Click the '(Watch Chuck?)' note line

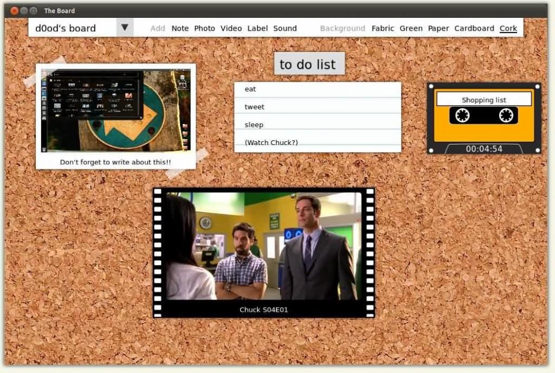[x=271, y=142]
